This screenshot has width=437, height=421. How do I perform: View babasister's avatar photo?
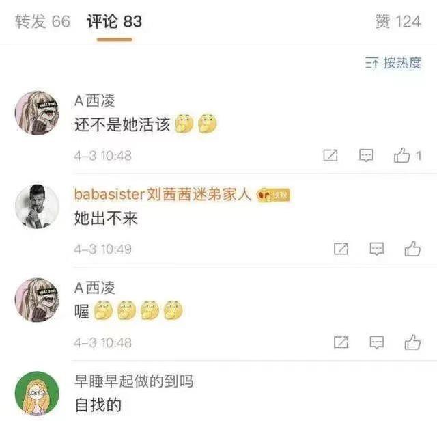click(37, 206)
